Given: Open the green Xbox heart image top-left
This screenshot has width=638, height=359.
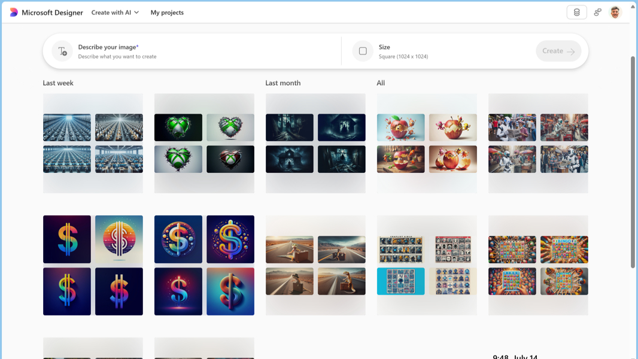Looking at the screenshot, I should click(178, 127).
